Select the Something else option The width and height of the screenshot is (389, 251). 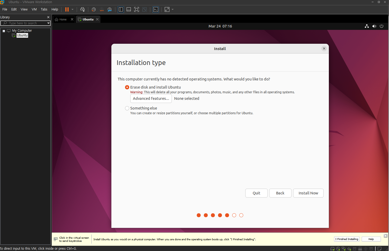coord(127,108)
